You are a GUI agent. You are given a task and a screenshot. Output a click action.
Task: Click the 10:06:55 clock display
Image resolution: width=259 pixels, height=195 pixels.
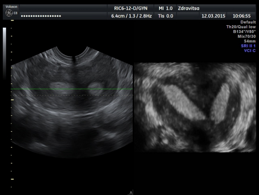(242, 16)
